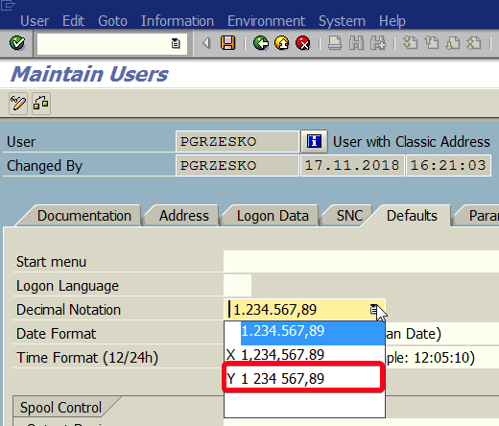Click the Save floppy disk icon
The height and width of the screenshot is (426, 499).
tap(227, 43)
